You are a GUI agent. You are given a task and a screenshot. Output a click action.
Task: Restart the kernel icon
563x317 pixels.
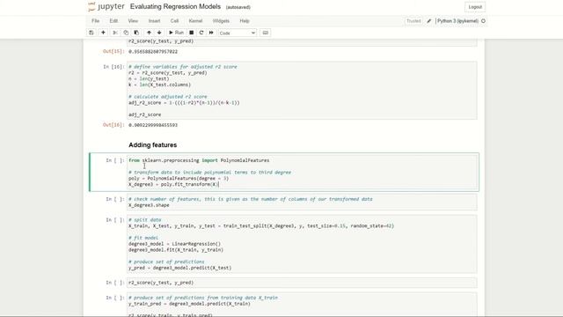pyautogui.click(x=201, y=33)
